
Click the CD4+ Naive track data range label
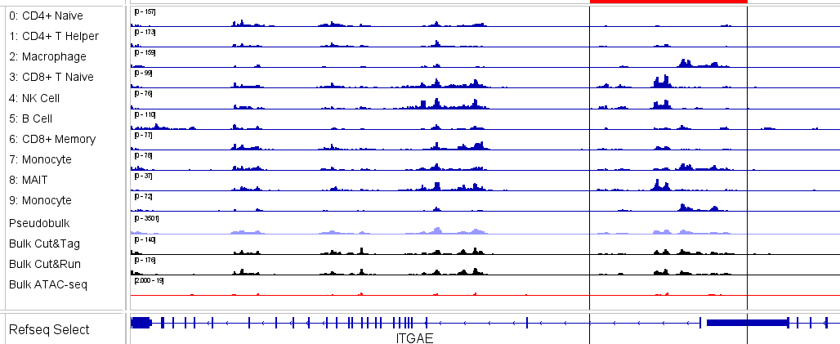coord(145,12)
